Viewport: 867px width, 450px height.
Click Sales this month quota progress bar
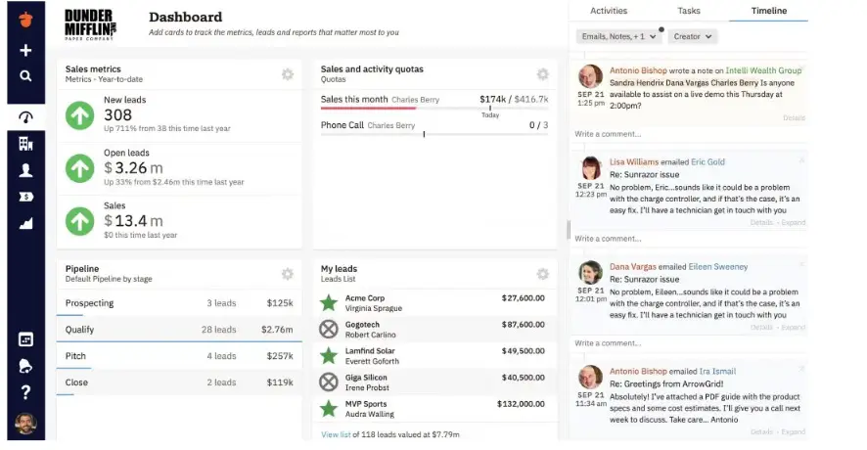[434, 109]
